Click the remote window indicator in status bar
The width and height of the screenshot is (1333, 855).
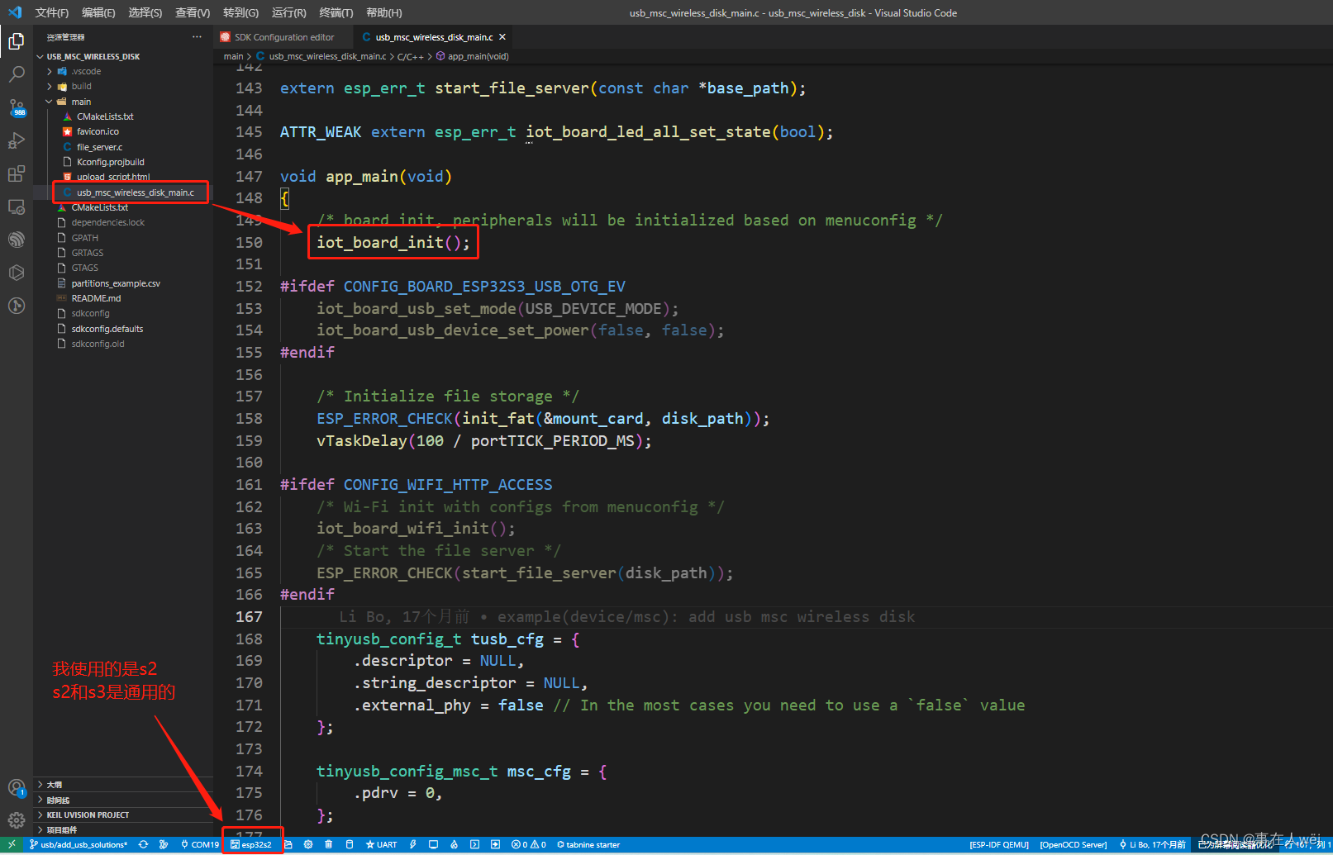(x=12, y=844)
